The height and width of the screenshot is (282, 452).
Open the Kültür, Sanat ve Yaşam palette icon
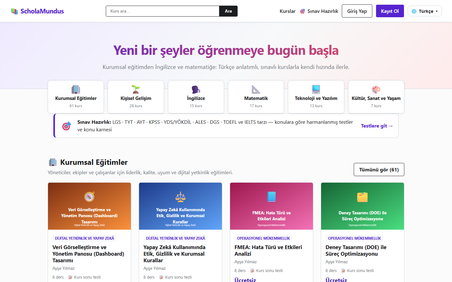[x=376, y=90]
